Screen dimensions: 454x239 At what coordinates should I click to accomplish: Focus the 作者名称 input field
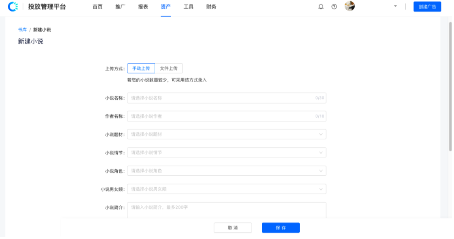[227, 116]
